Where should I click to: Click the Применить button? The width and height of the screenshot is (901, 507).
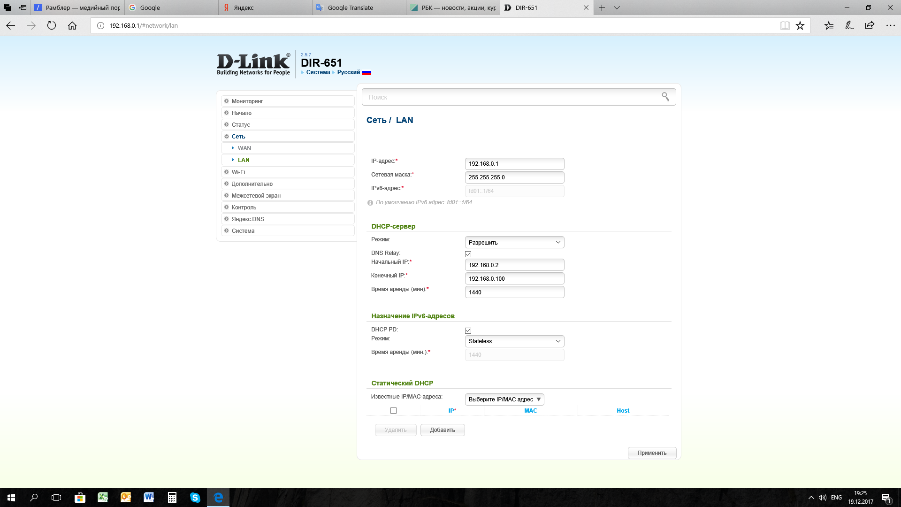(x=651, y=453)
